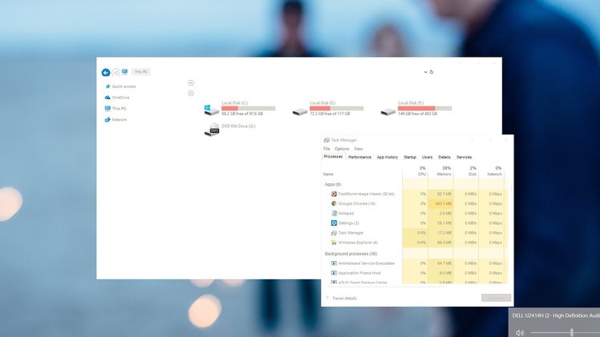Click the Local Disk (C:) usage bar
Viewport: 600px width, 337px height.
point(248,108)
